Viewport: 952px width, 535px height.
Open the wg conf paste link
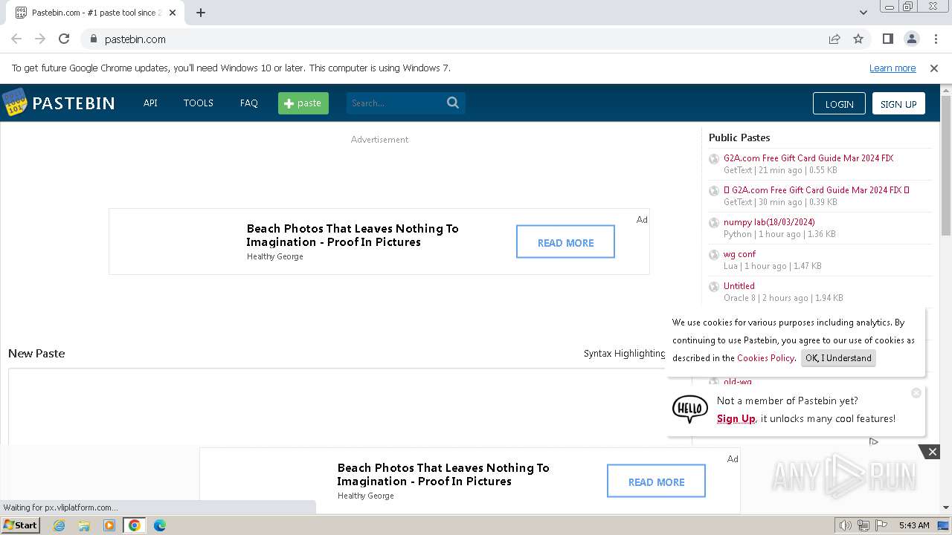pyautogui.click(x=739, y=254)
